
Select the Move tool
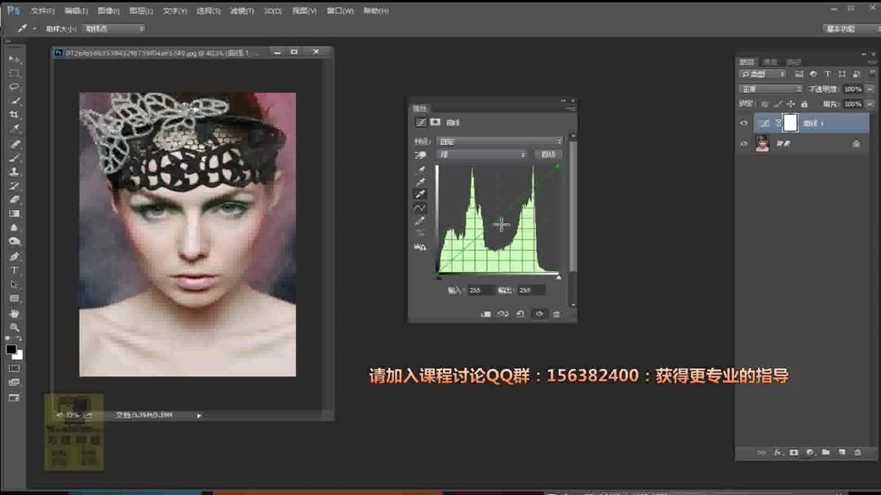pyautogui.click(x=14, y=59)
